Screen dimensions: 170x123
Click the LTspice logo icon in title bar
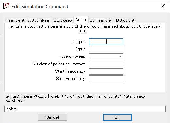click(x=6, y=6)
